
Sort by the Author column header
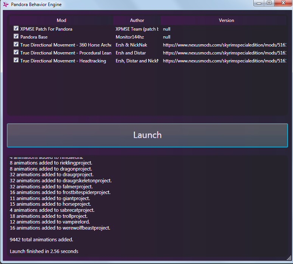137,20
